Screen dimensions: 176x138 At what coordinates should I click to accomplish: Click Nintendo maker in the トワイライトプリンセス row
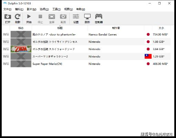click(x=94, y=42)
